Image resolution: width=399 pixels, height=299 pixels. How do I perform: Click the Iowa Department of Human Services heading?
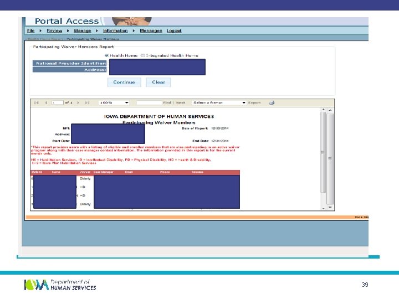[159, 116]
